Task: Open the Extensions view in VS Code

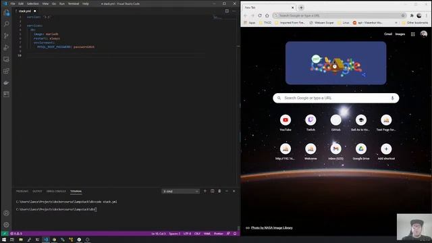Action: coord(6,71)
